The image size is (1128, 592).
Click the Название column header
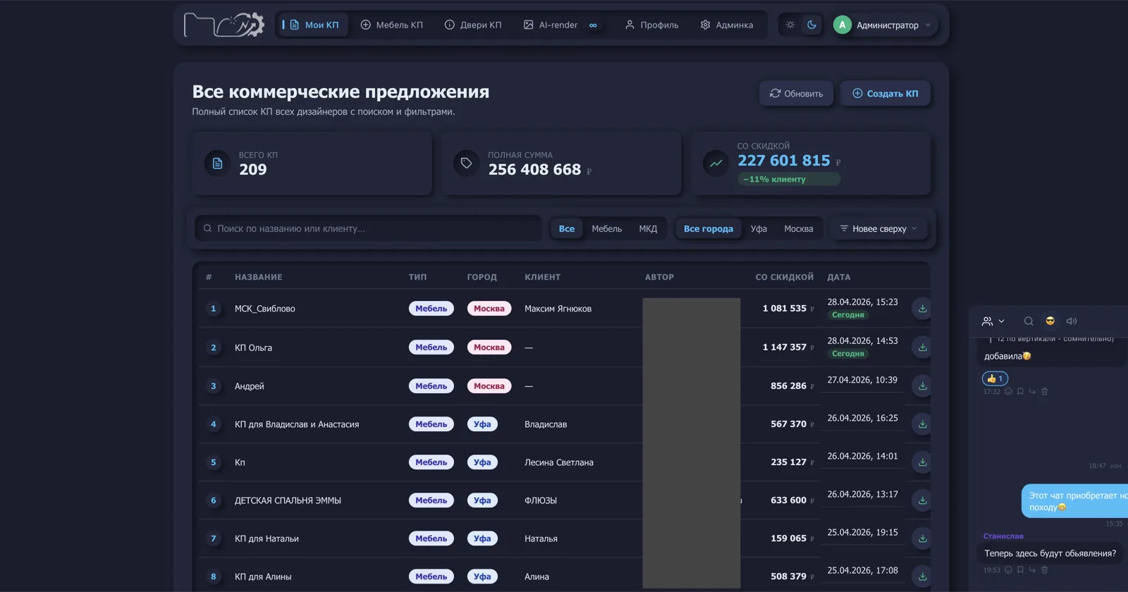258,277
